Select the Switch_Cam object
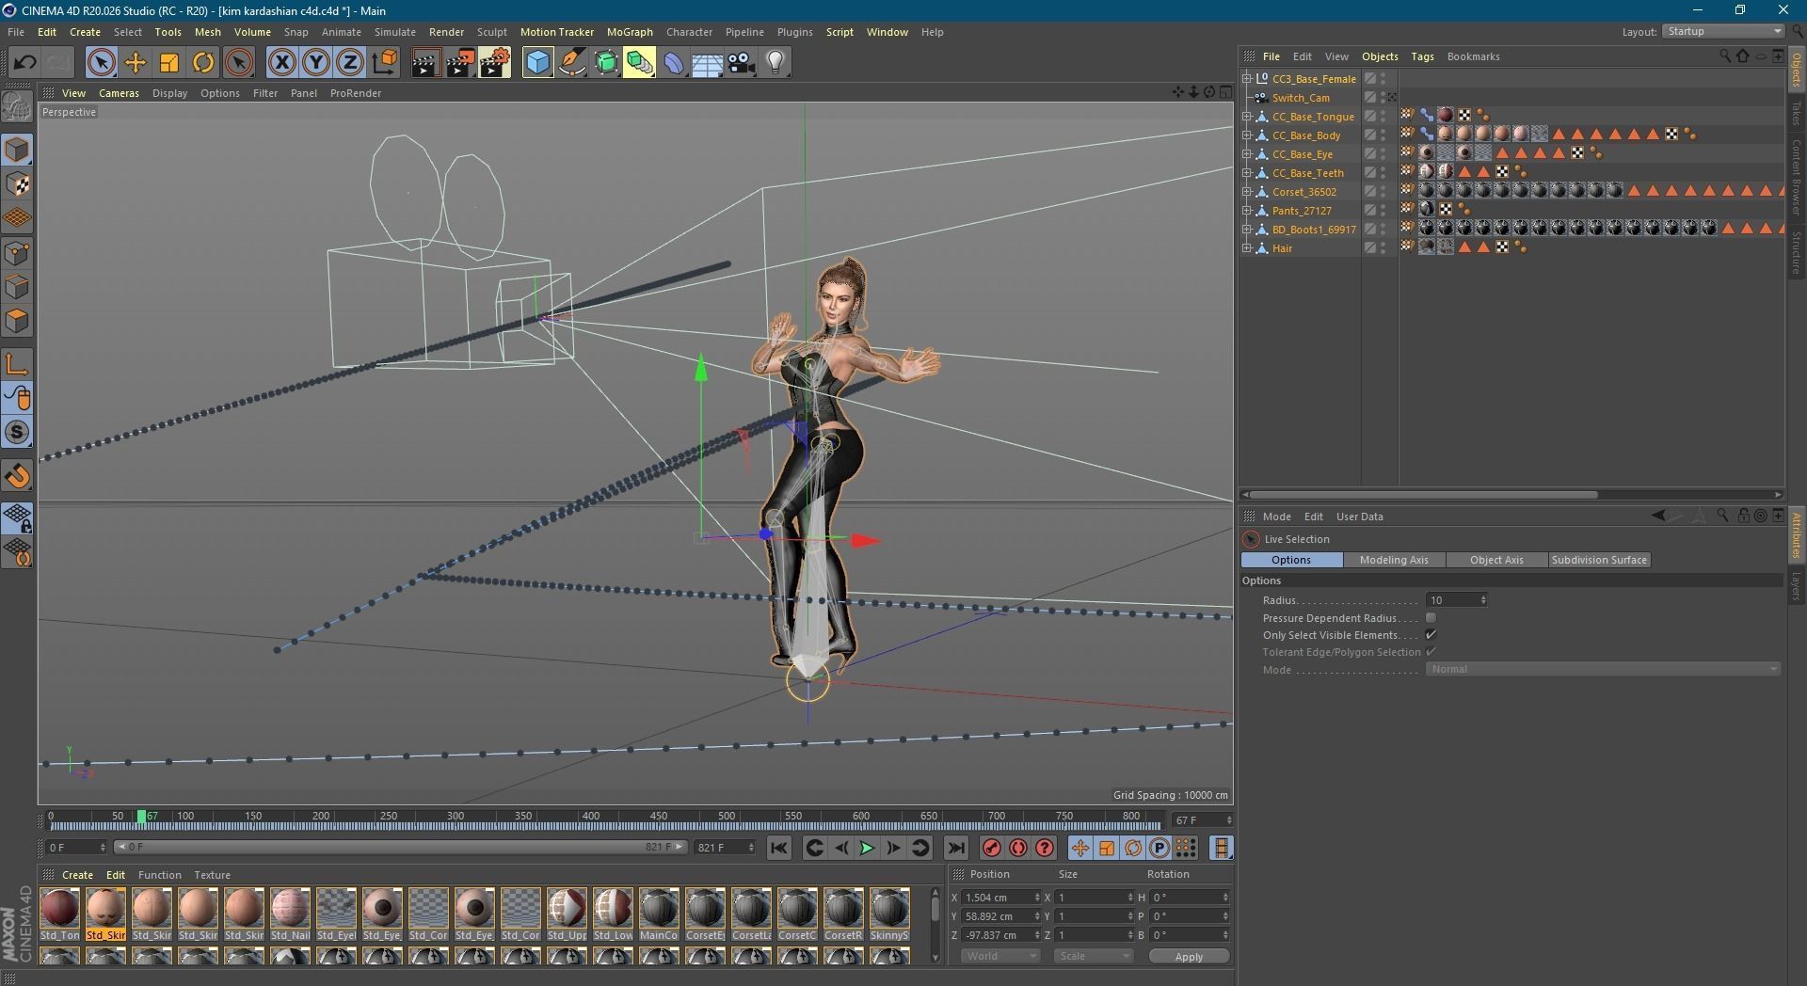The height and width of the screenshot is (986, 1807). click(x=1301, y=98)
